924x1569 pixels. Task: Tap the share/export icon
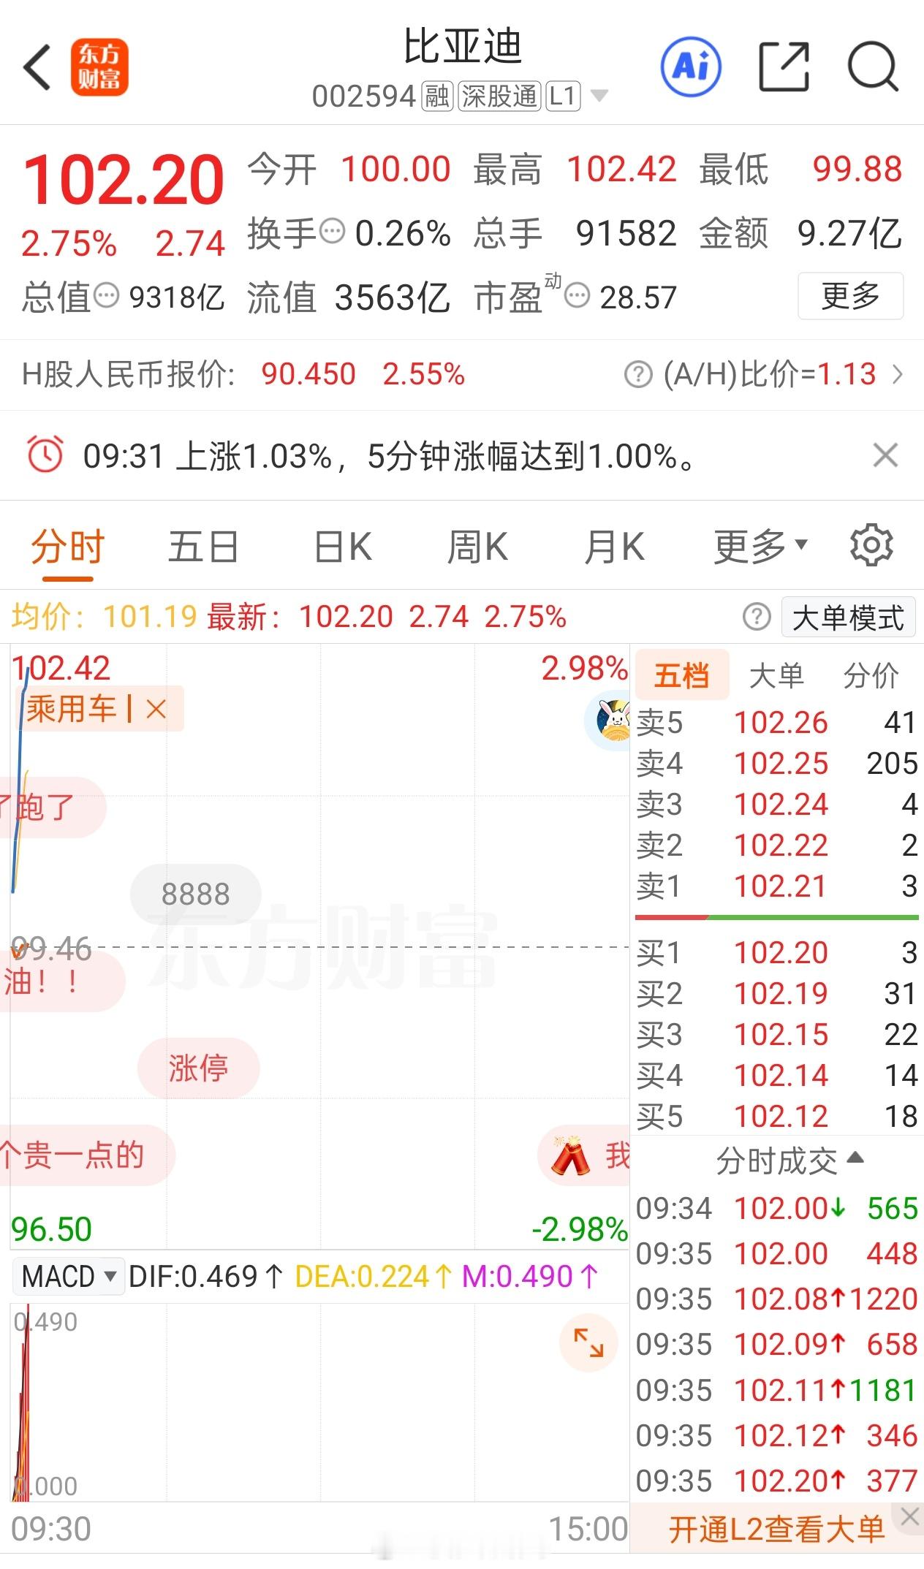coord(784,67)
